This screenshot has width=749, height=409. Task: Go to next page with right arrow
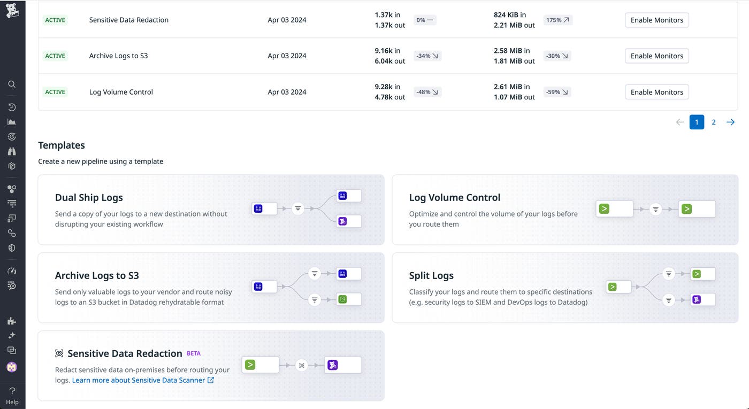pos(731,122)
